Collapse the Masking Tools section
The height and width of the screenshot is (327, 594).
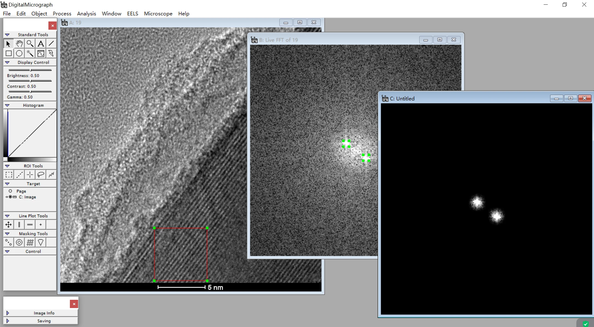(7, 234)
